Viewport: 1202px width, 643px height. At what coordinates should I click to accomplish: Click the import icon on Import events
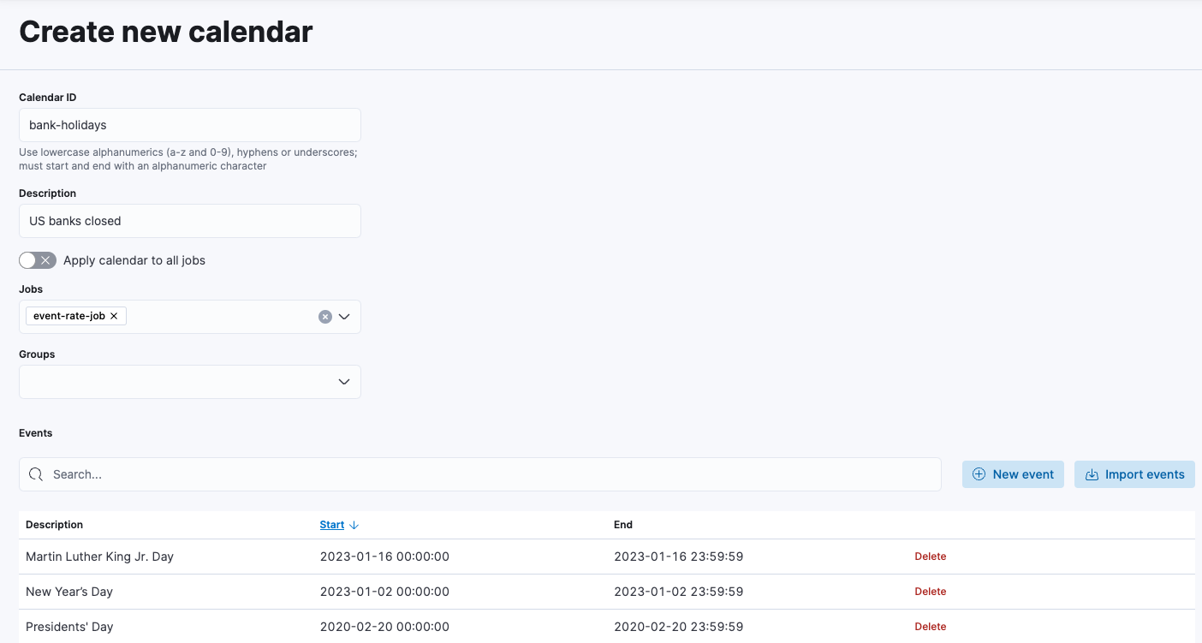[1092, 474]
